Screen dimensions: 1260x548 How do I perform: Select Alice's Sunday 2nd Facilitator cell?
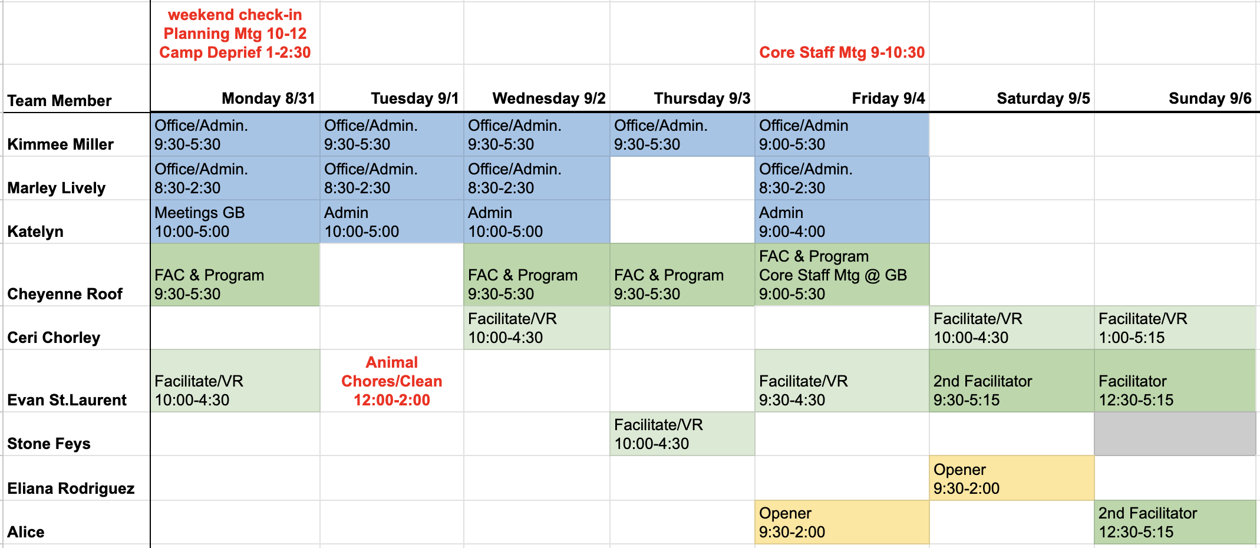coord(1175,522)
